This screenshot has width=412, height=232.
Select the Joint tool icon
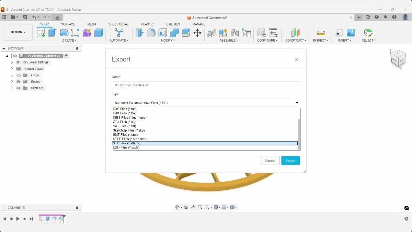point(235,33)
